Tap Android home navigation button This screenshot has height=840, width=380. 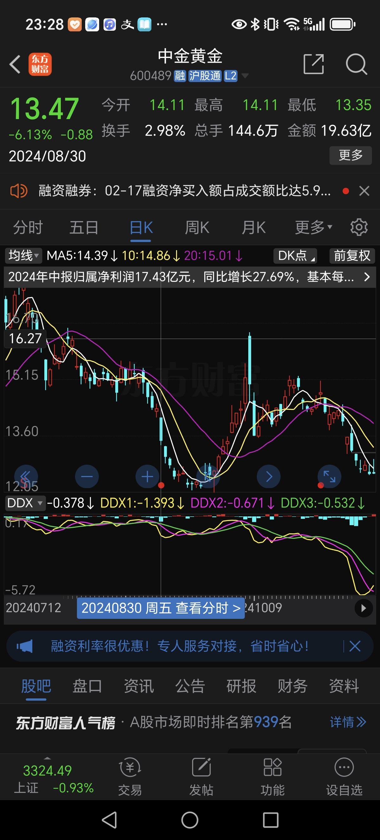[x=190, y=820]
